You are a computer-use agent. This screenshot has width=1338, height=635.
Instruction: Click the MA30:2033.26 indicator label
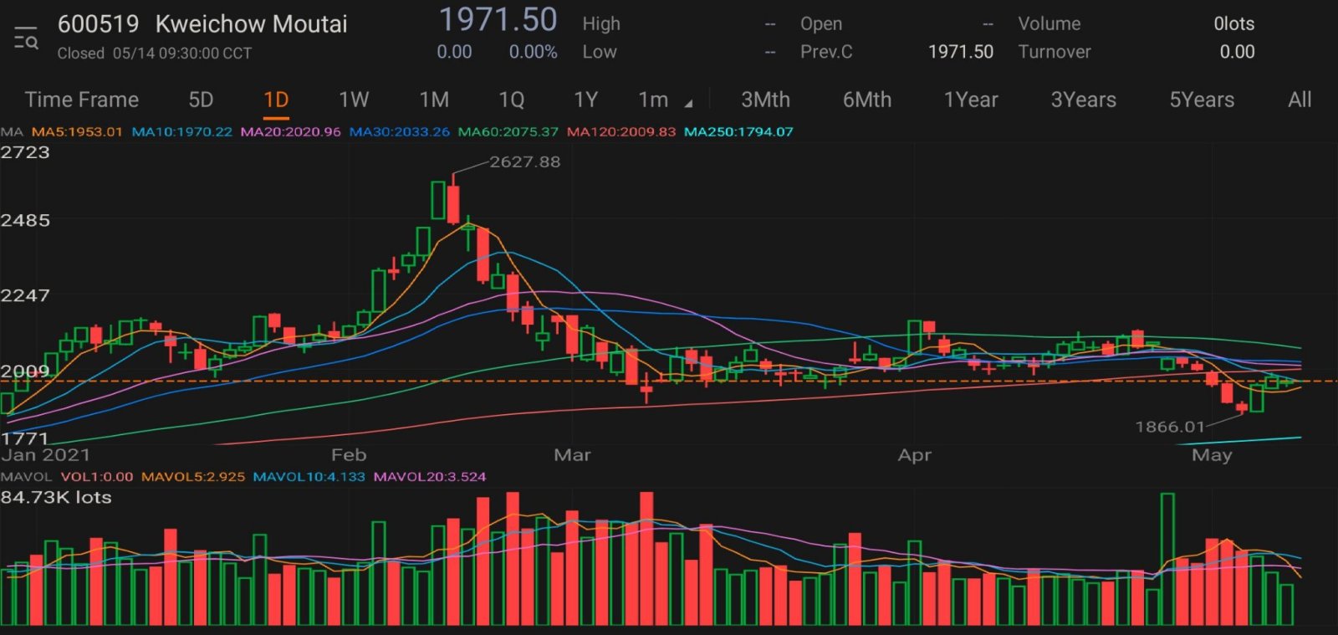(399, 131)
